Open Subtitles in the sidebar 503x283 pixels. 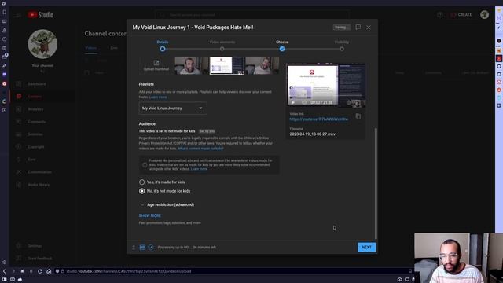coord(42,134)
